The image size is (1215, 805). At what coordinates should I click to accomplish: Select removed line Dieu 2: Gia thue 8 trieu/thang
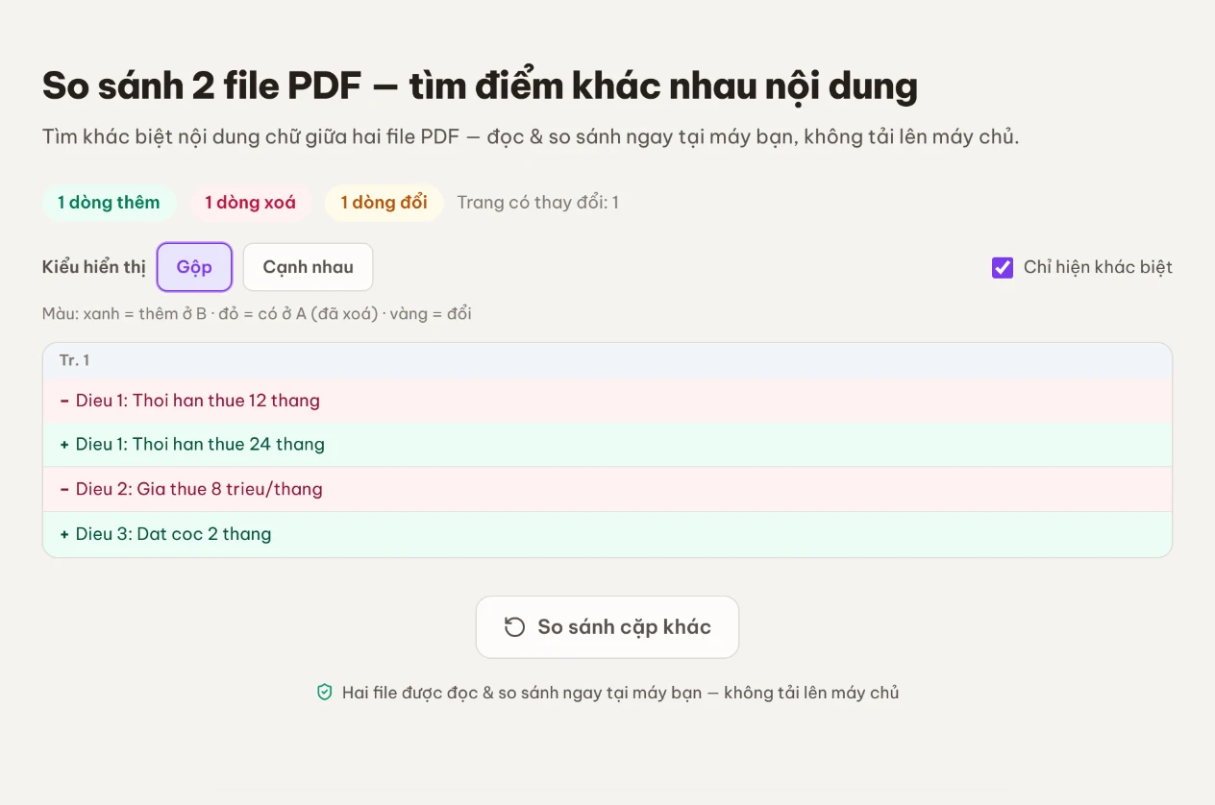(x=607, y=489)
